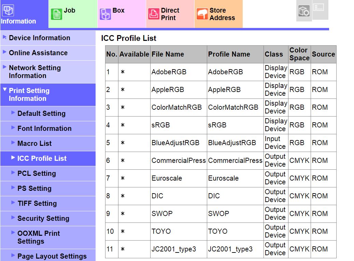Click CMYK cell in Euroscale row
354x261 pixels.
[299, 178]
